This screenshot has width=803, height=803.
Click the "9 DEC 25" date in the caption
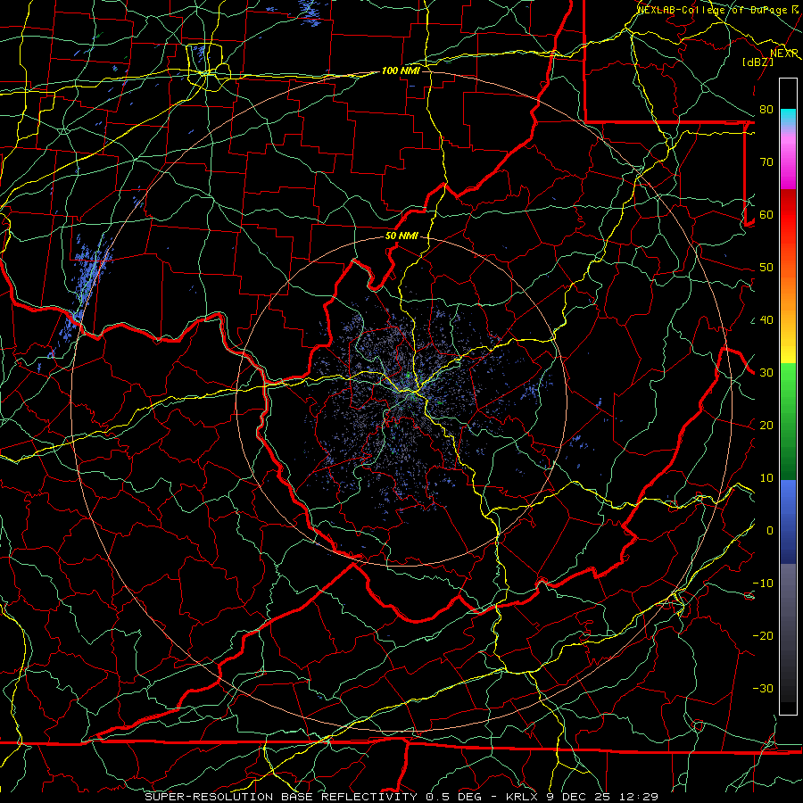(x=578, y=797)
